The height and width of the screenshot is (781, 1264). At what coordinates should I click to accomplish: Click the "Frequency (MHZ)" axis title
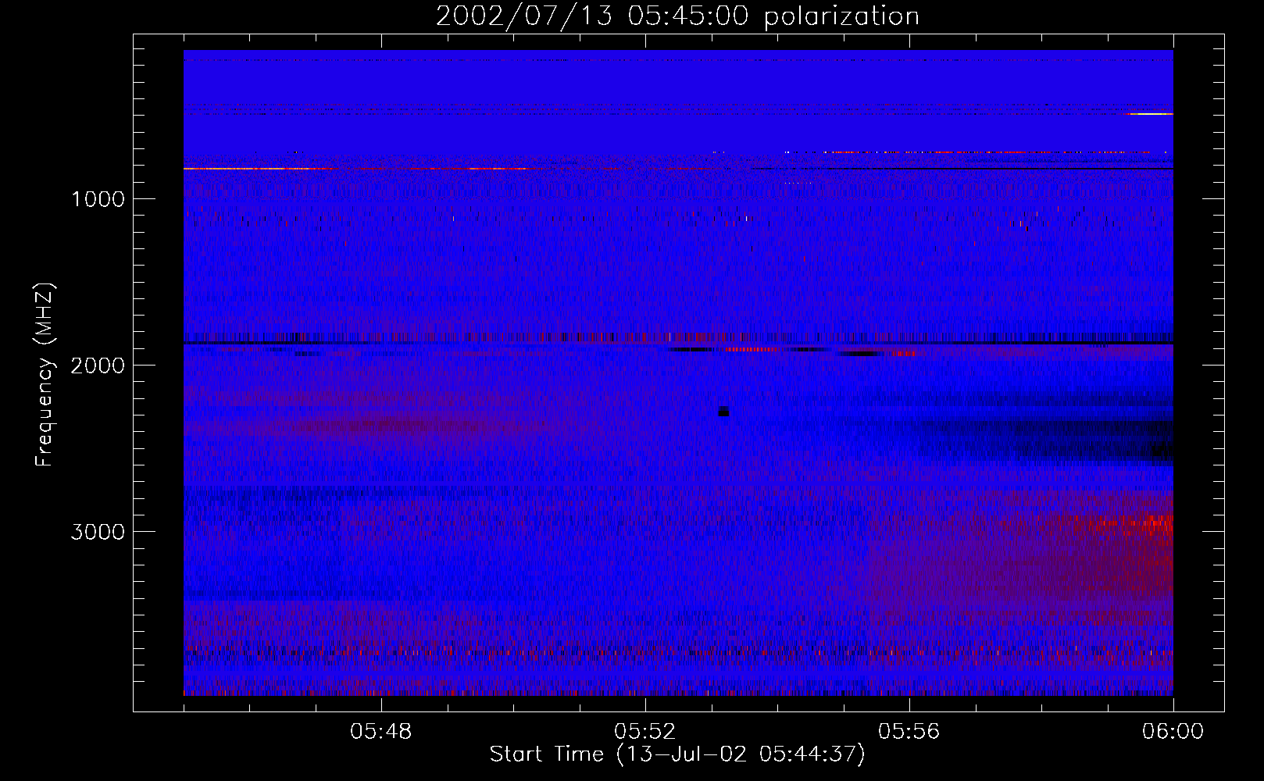45,375
